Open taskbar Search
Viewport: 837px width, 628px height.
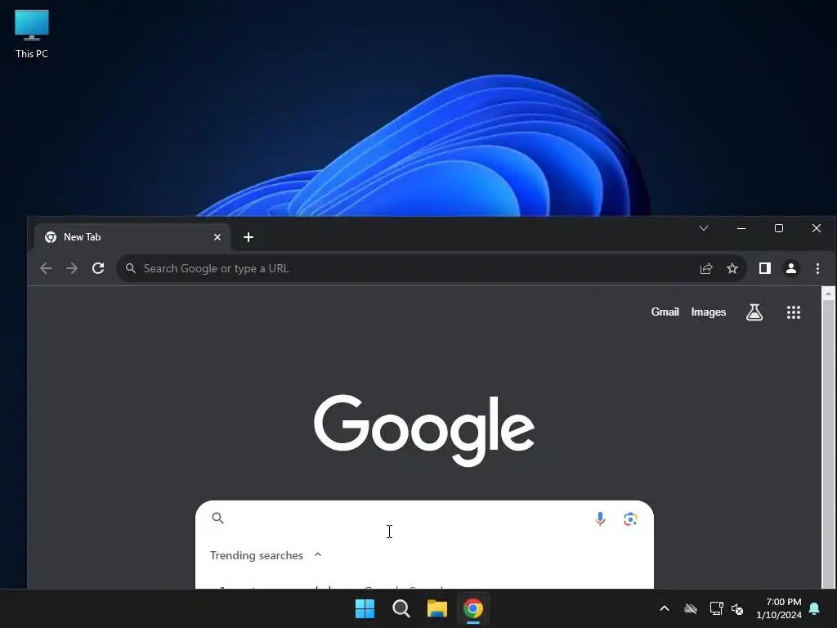coord(401,608)
